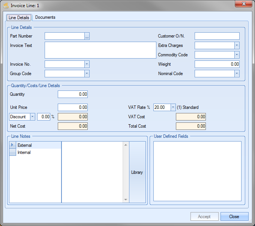The image size is (255, 226).
Task: Open the Nominal Code dropdown
Action: (237, 74)
